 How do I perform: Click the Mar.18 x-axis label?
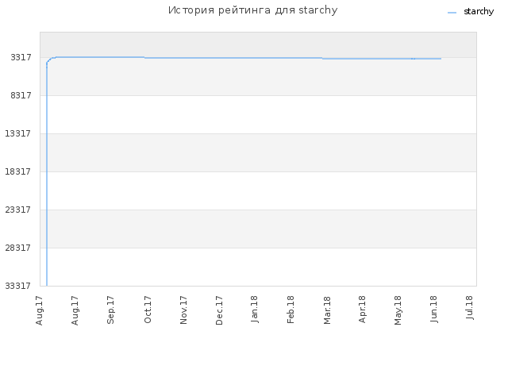[327, 310]
